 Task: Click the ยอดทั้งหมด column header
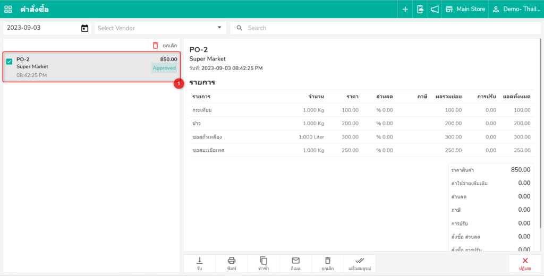[516, 97]
